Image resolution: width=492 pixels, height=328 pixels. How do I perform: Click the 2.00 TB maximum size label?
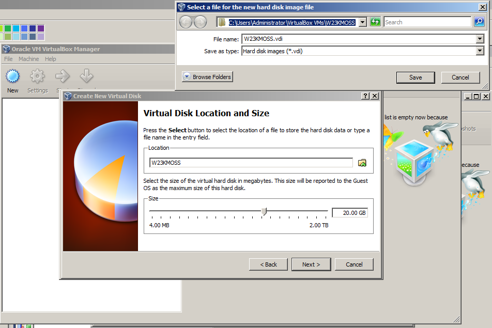point(319,225)
